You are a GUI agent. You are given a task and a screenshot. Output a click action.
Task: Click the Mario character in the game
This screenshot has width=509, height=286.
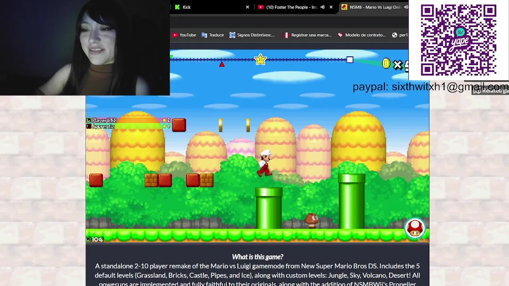click(264, 163)
